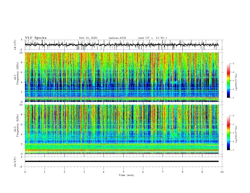Click the "2" kHz tick of ch.2 frequency axis
Viewport: 250px width, 193px height.
(22, 144)
